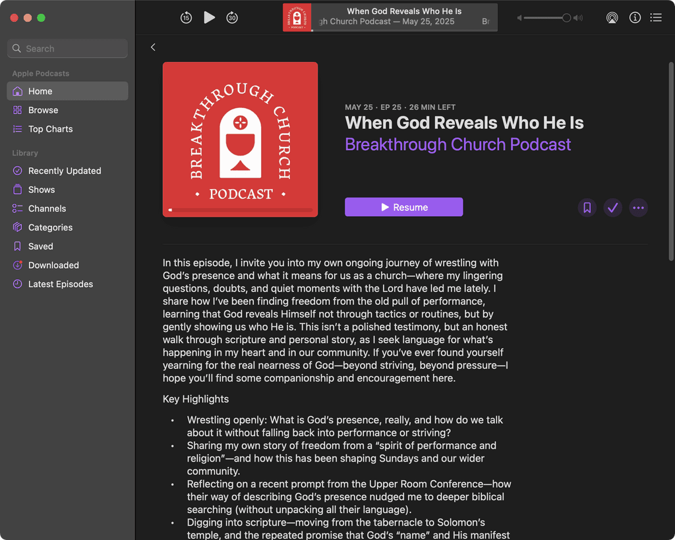Click the episode progress bar on artwork
The width and height of the screenshot is (675, 540).
tap(241, 210)
